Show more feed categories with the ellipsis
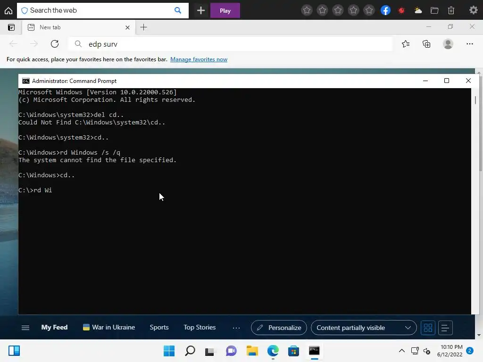This screenshot has width=483, height=362. click(x=236, y=328)
